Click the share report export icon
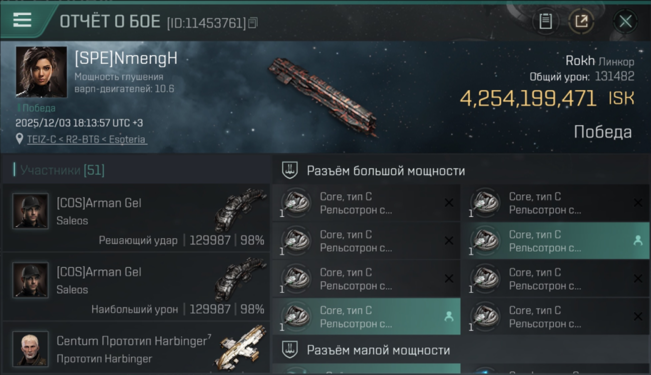The height and width of the screenshot is (375, 651). click(581, 21)
